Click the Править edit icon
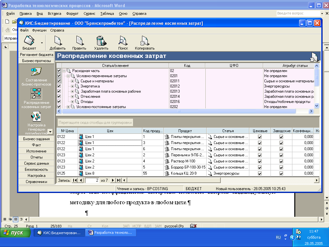The width and height of the screenshot is (329, 247). click(x=79, y=41)
